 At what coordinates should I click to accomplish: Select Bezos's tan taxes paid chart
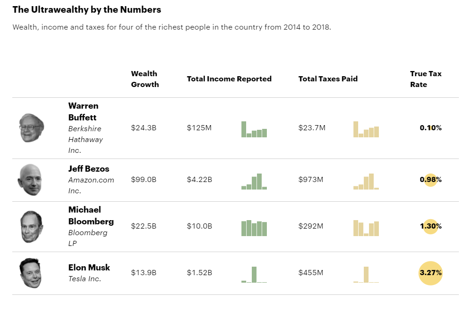tap(366, 182)
